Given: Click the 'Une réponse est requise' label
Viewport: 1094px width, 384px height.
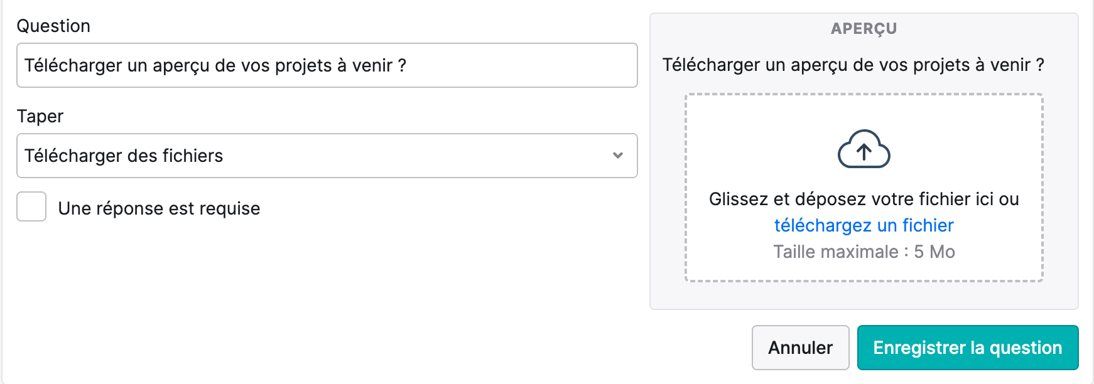Looking at the screenshot, I should [159, 208].
